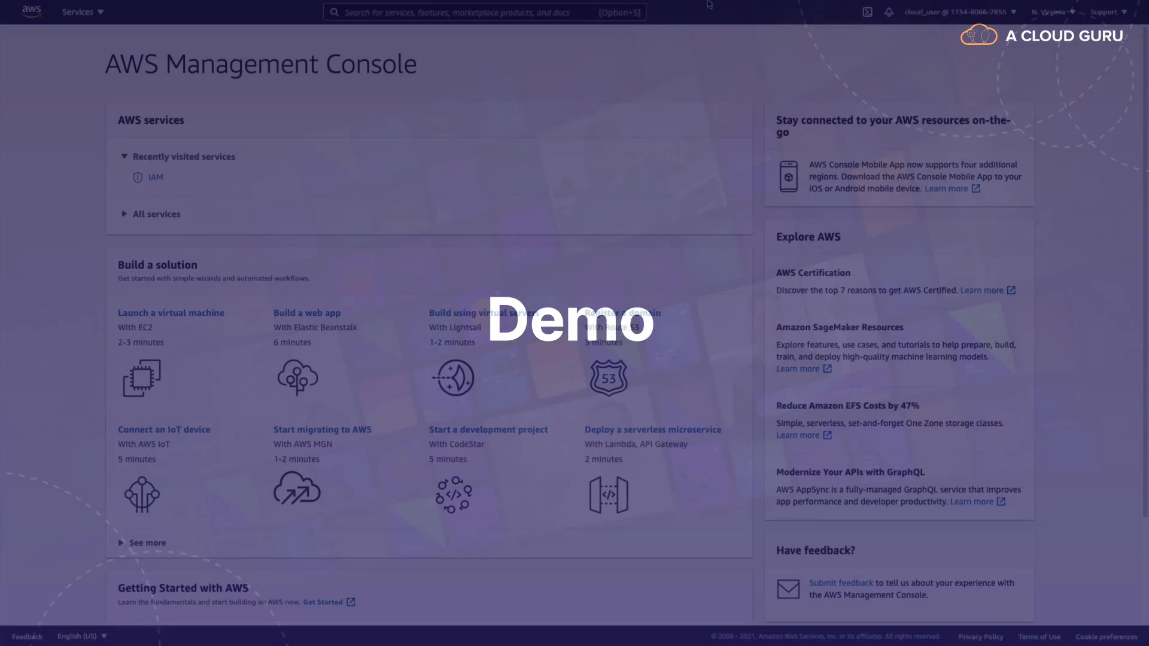The width and height of the screenshot is (1149, 646).
Task: Open the CloudShell terminal icon
Action: coord(867,12)
